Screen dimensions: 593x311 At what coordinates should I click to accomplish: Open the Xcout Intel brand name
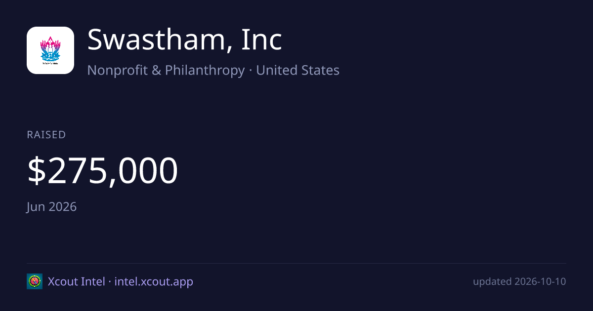point(76,281)
